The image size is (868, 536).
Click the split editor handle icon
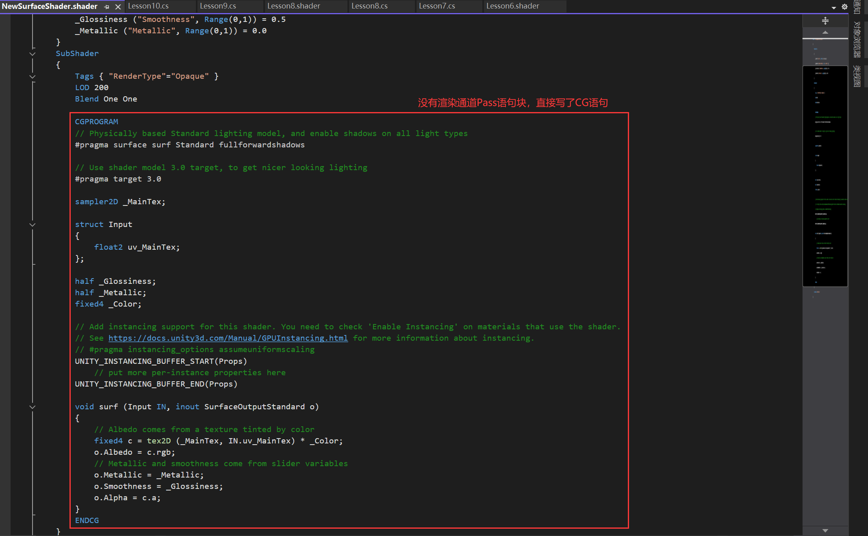click(x=825, y=20)
